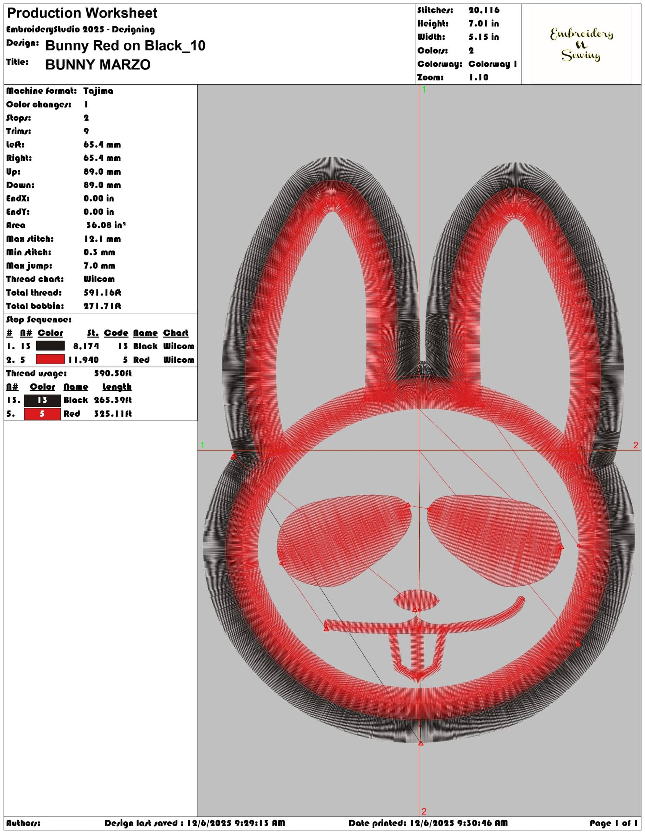Select the Trims value '9'
The image size is (645, 834).
click(x=86, y=131)
